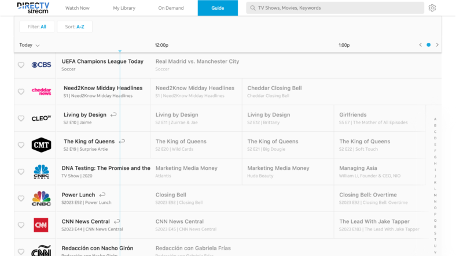Click the TV Shows, Movies, Keywords search field

pyautogui.click(x=335, y=8)
